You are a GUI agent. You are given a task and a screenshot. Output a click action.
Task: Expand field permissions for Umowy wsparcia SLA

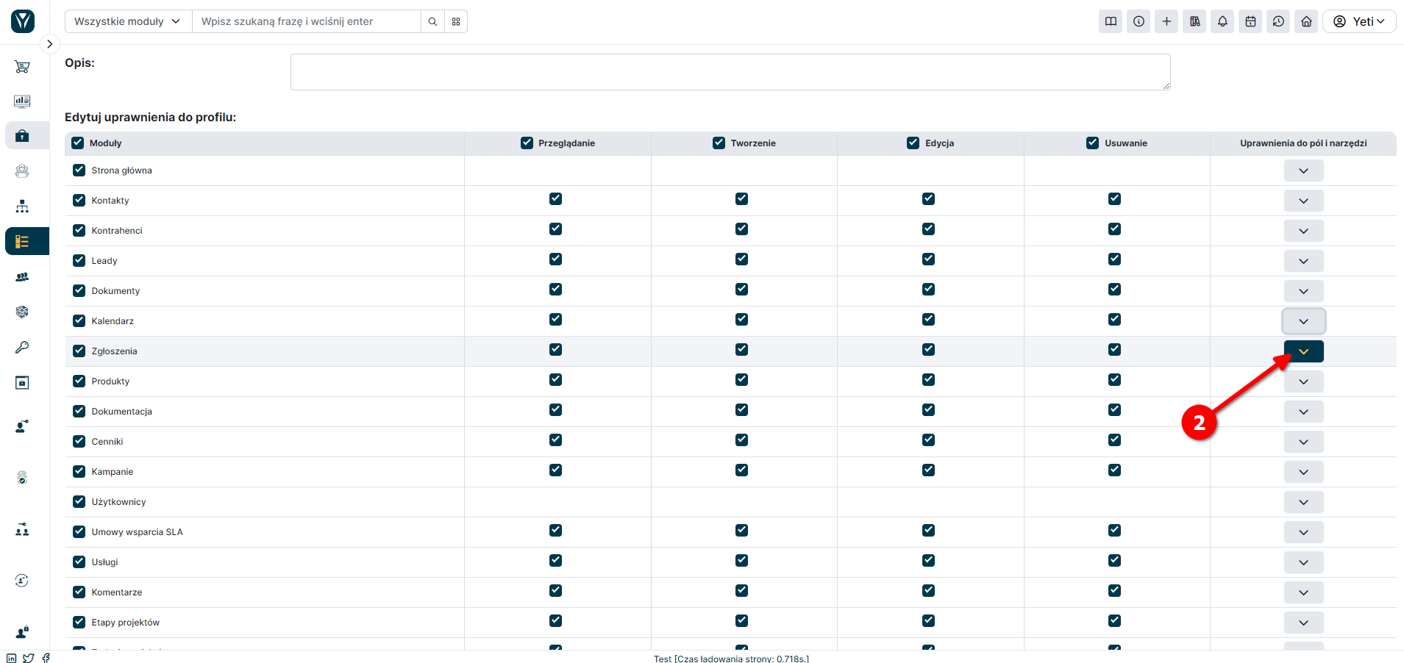1303,532
